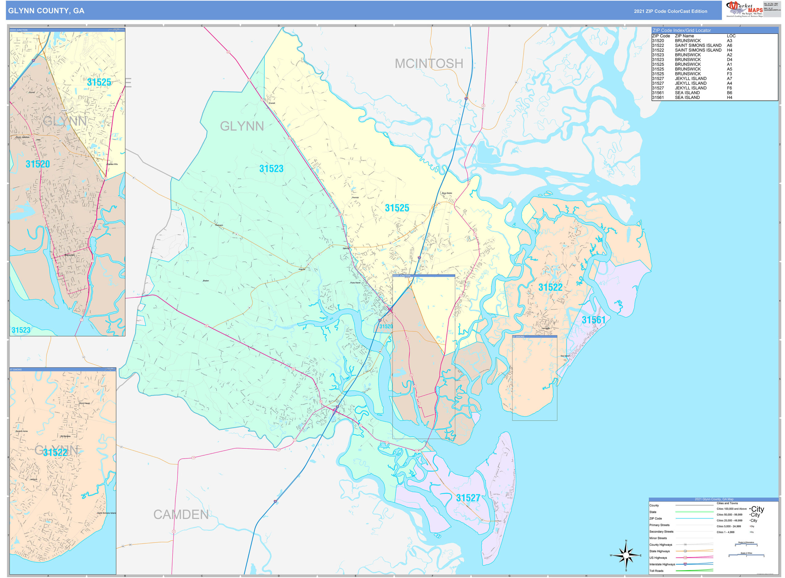
Task: Click the Scale in Miles bar
Action: (746, 555)
